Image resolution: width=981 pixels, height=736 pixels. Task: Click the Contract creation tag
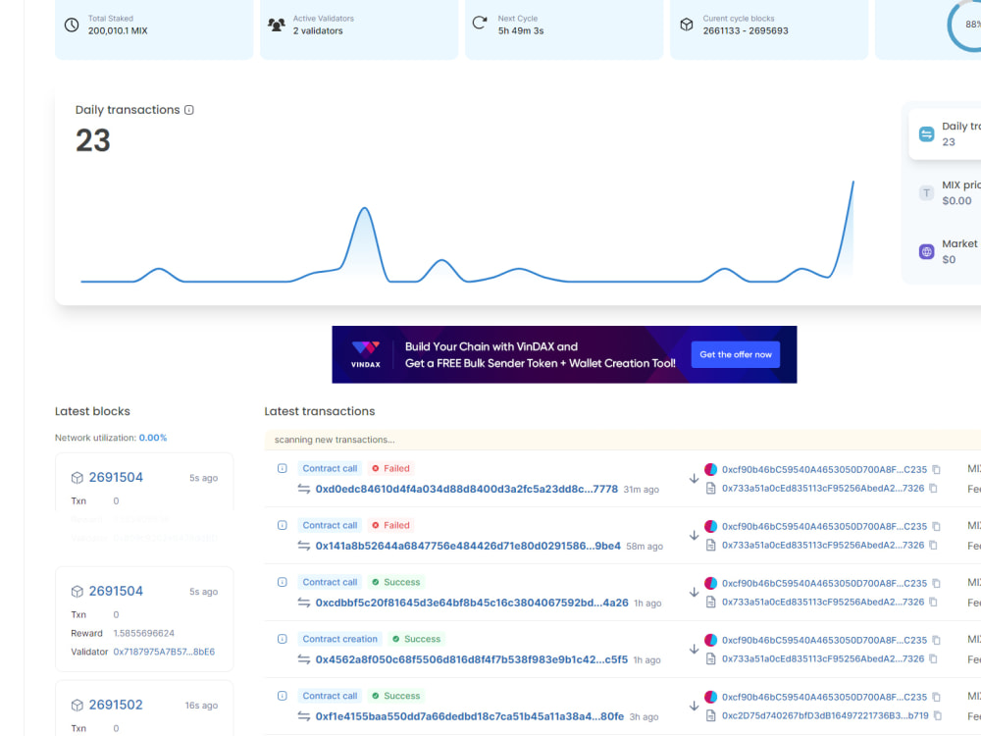[339, 639]
